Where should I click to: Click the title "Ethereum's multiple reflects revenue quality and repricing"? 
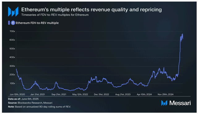click(92, 10)
